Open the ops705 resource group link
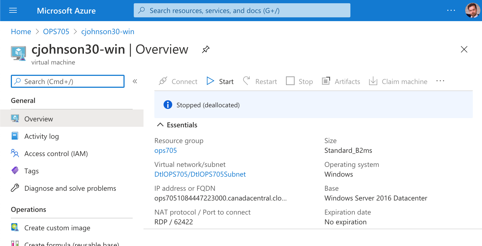 [x=165, y=150]
